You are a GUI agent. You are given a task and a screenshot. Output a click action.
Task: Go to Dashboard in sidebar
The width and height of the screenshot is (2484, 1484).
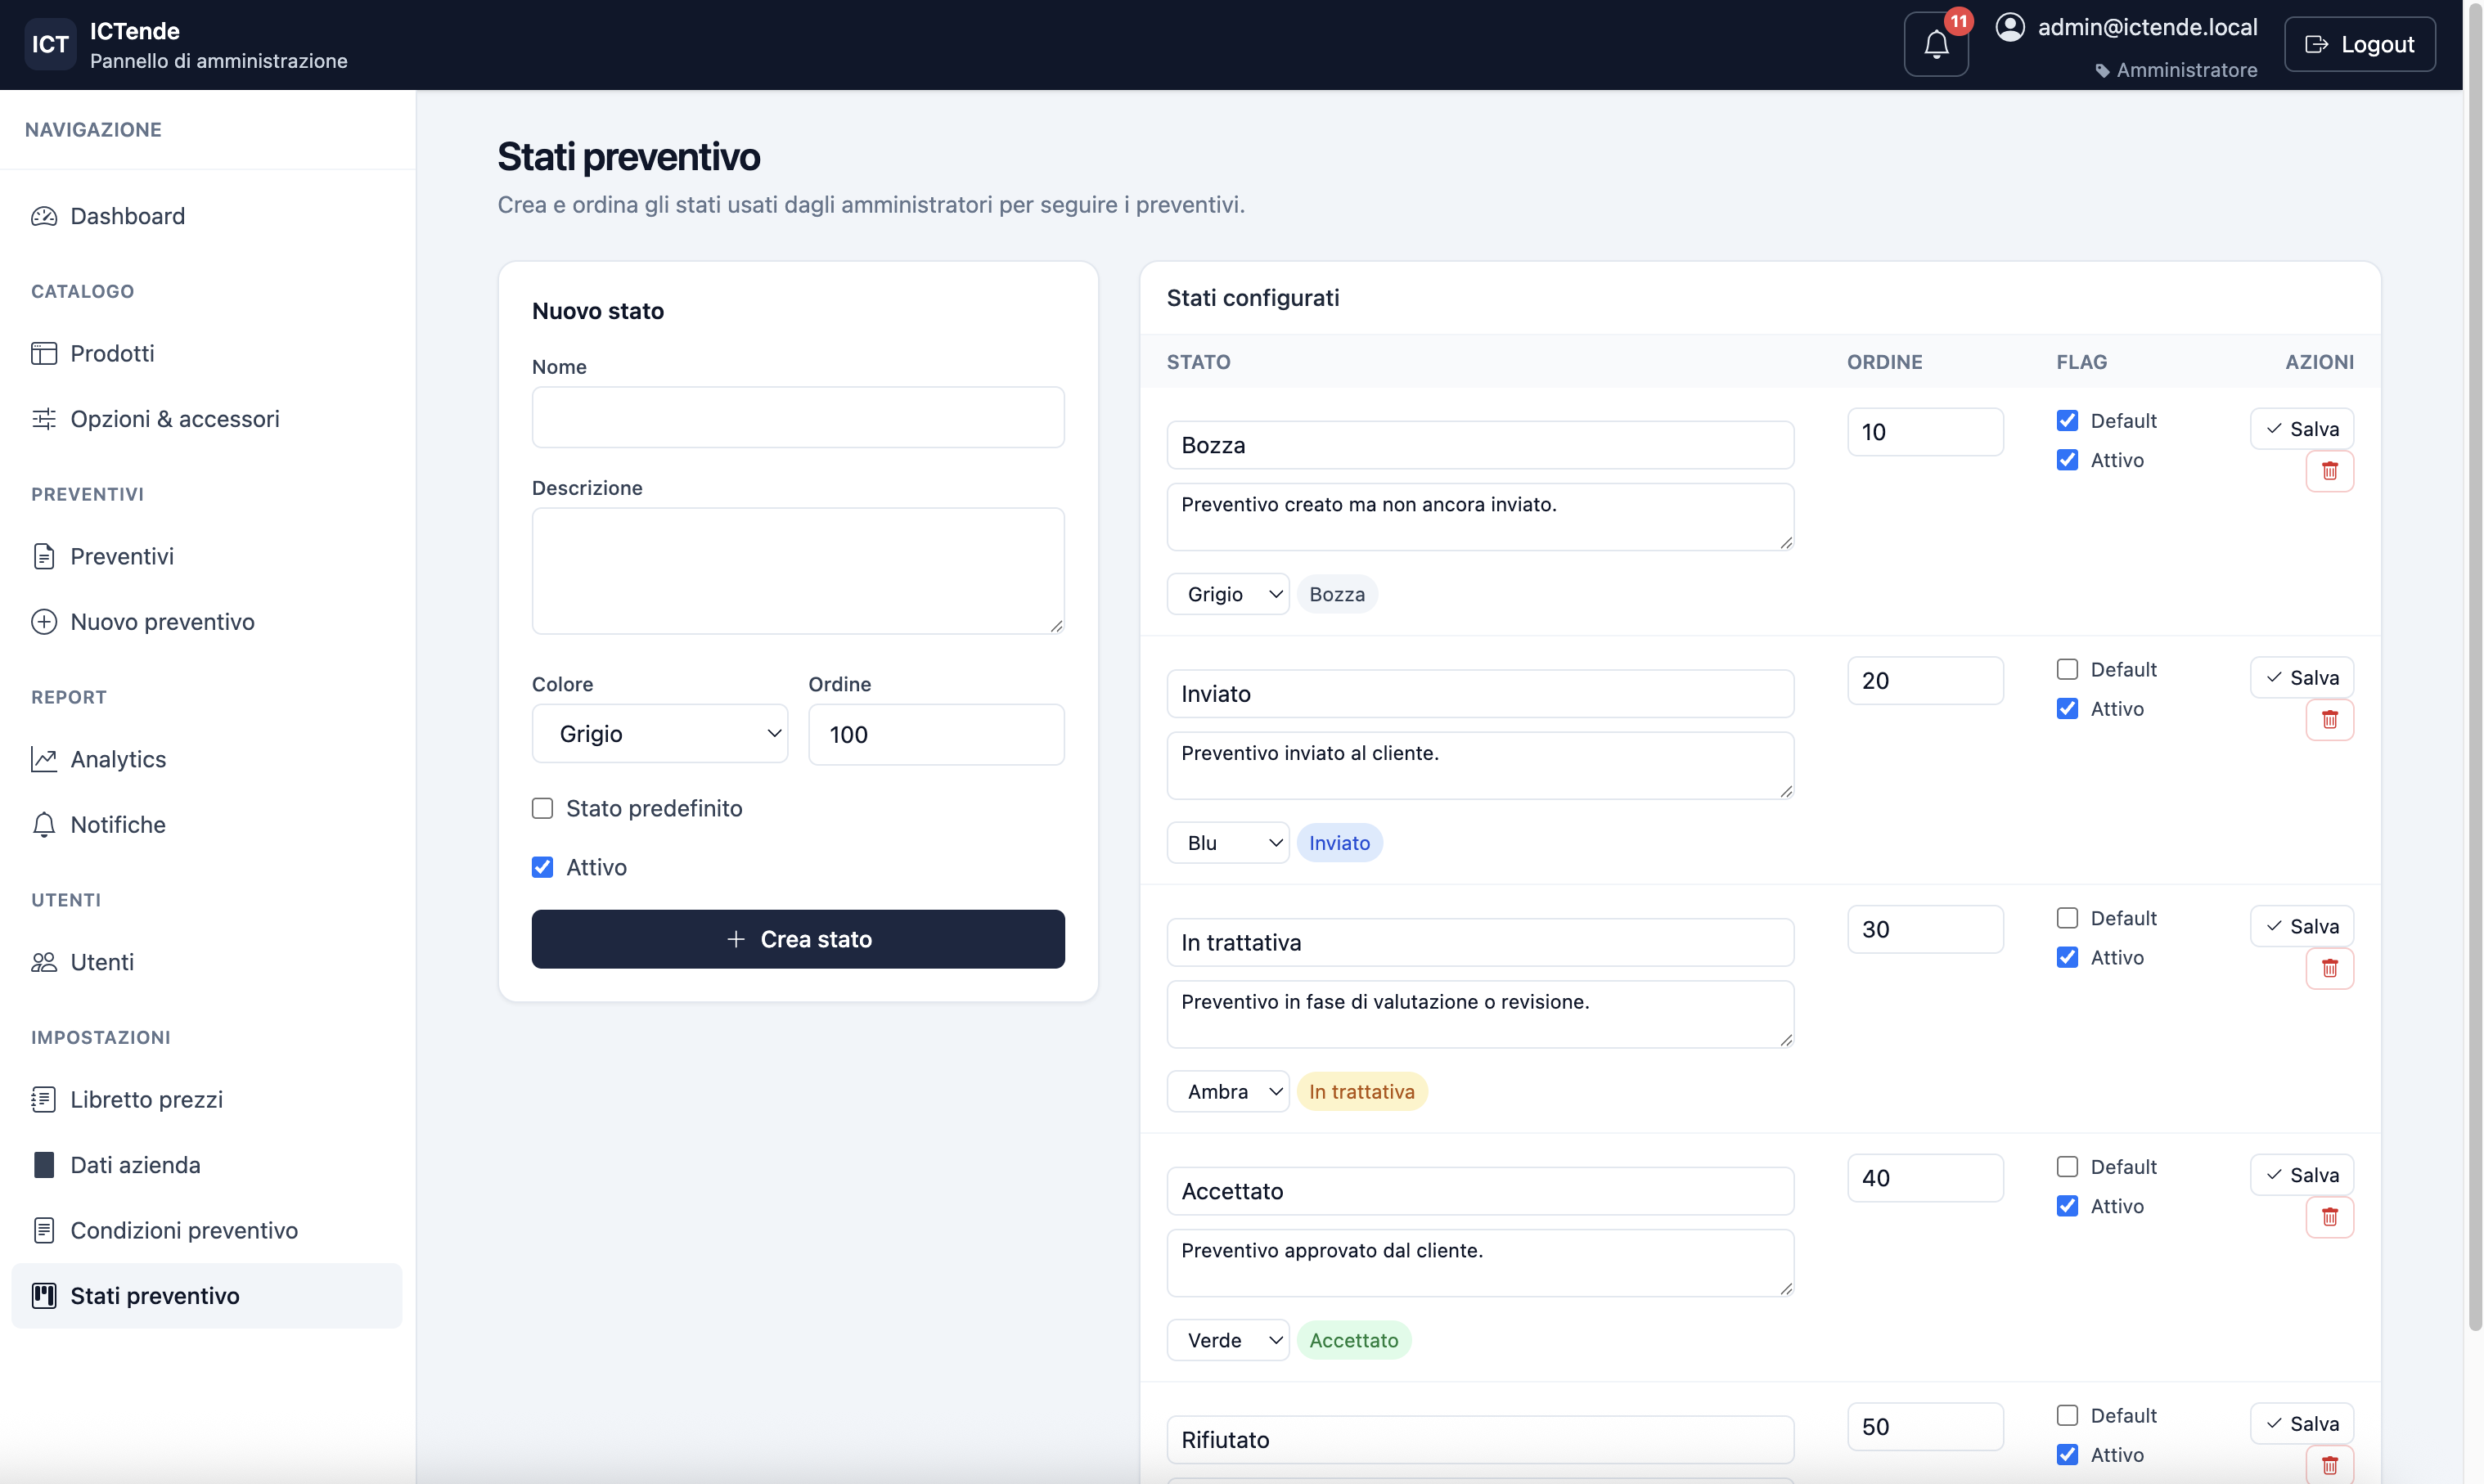tap(207, 216)
